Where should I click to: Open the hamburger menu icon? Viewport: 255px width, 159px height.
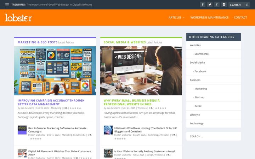pos(7,5)
